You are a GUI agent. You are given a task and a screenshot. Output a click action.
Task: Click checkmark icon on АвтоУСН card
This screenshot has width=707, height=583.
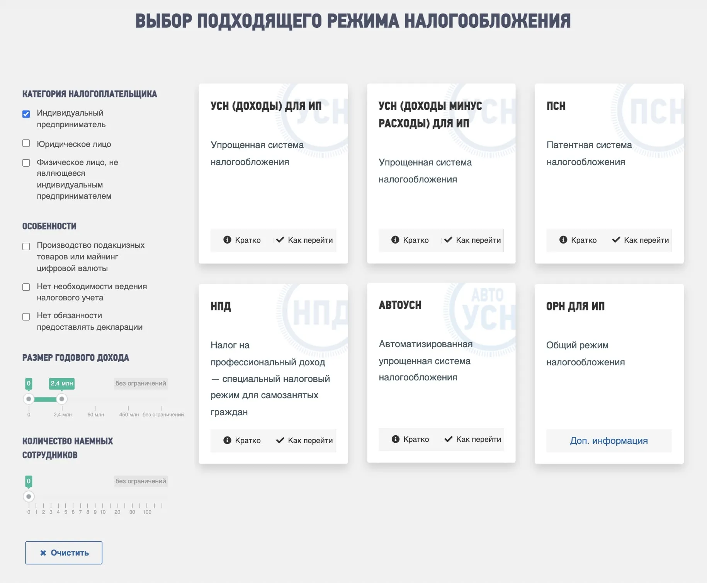[448, 439]
